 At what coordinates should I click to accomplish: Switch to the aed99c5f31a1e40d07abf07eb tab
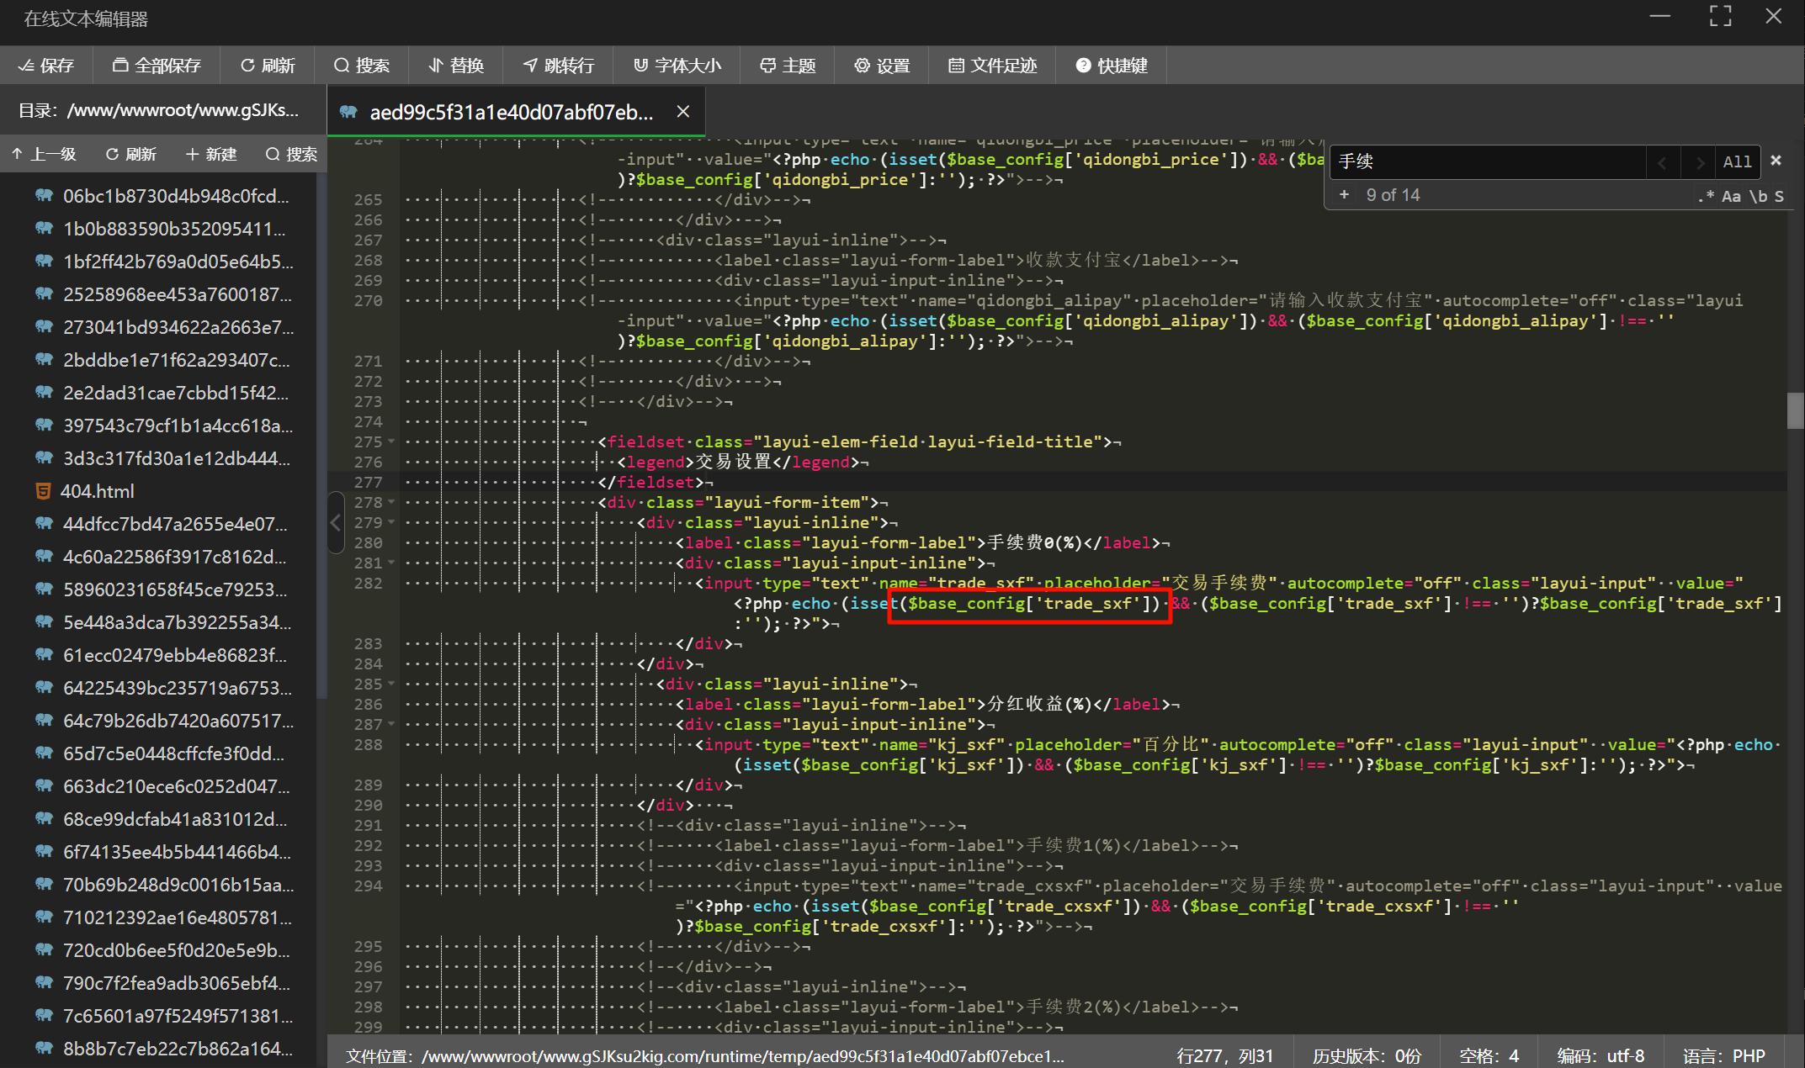click(510, 112)
